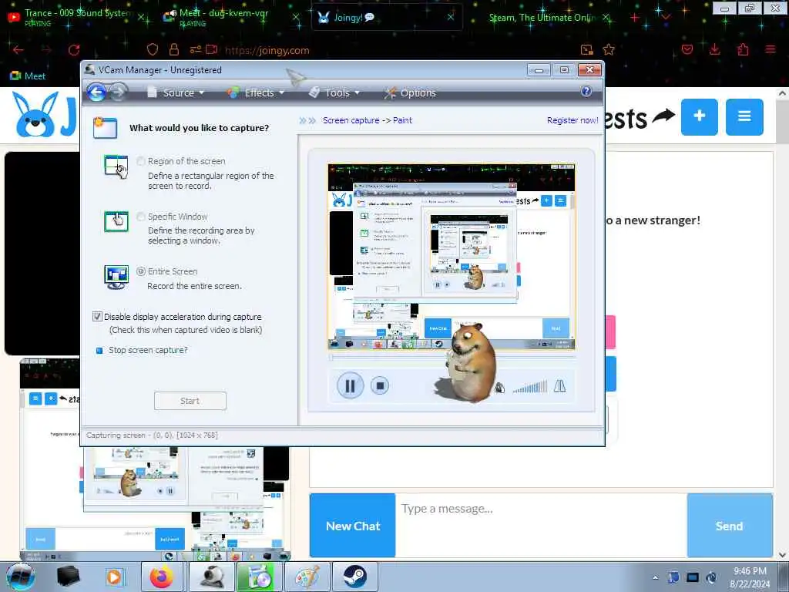Click the VCam preview thumbnail
Screen dimensions: 789x592
click(x=452, y=257)
